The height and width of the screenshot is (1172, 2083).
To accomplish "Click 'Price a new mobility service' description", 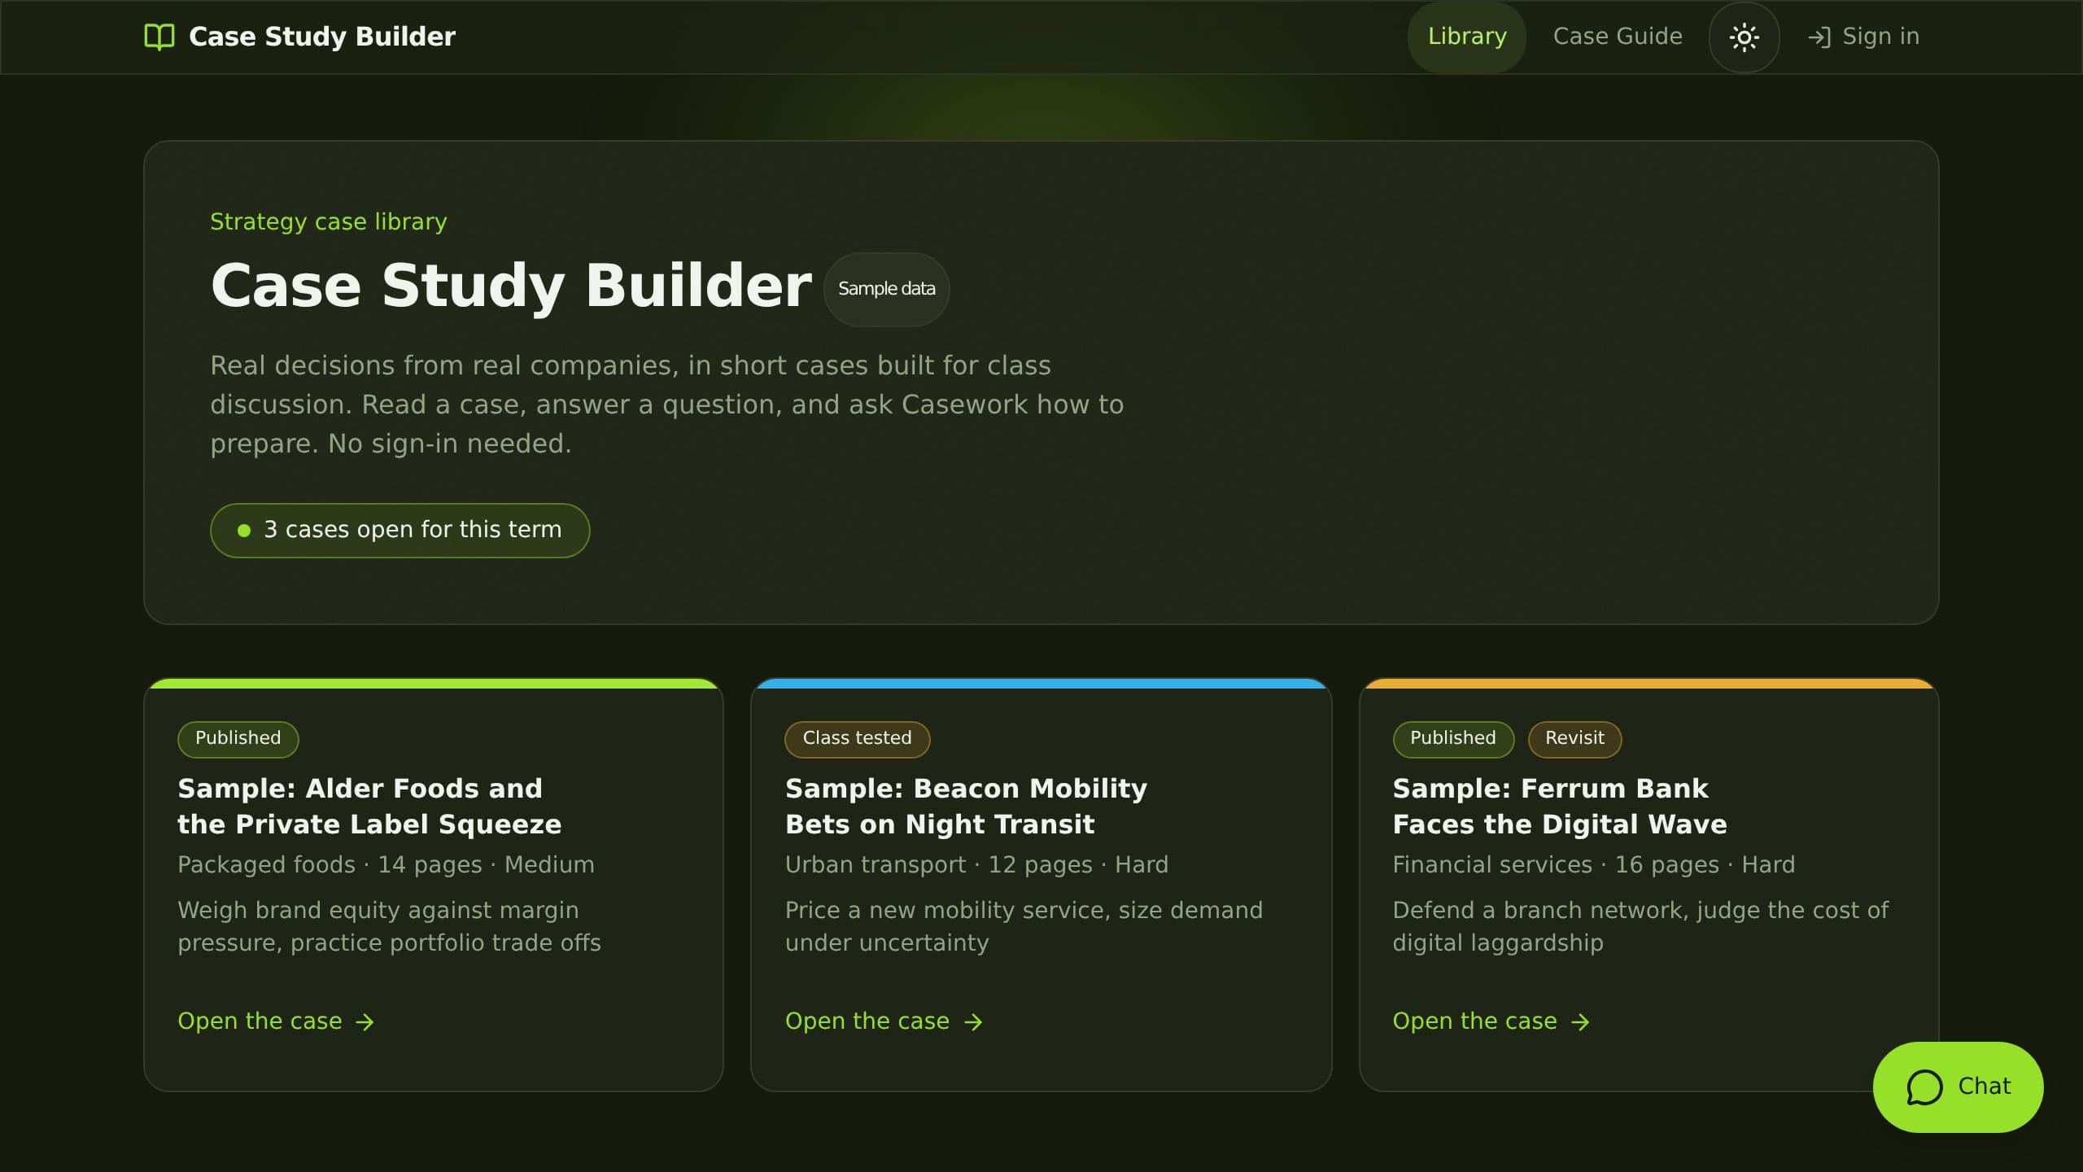I will 1024,926.
